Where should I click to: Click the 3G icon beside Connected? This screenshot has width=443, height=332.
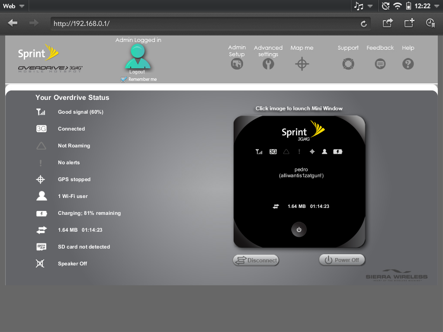41,129
